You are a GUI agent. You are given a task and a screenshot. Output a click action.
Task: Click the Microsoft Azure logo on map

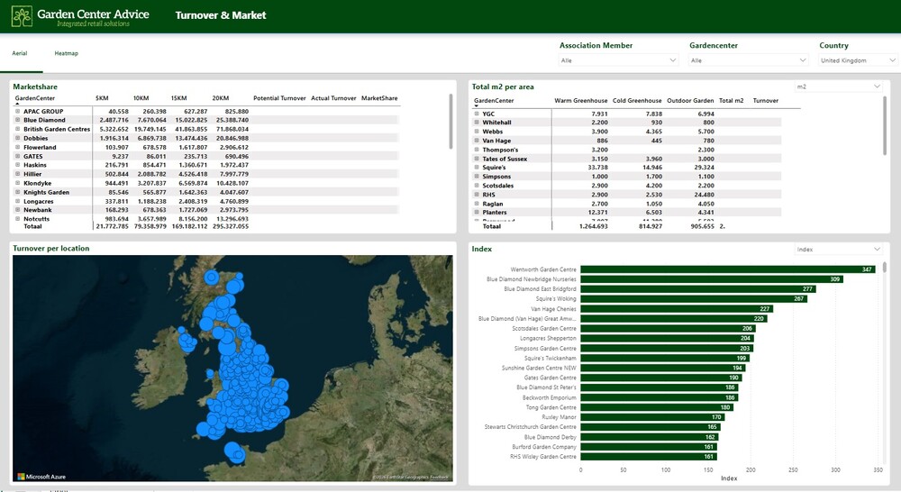(41, 477)
